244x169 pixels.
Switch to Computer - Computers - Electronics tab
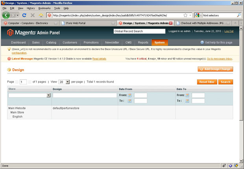tap(30, 23)
